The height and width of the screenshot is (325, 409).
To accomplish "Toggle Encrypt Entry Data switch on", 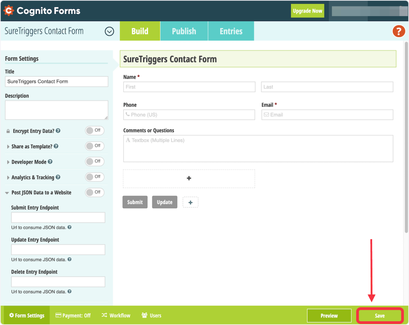I will point(95,131).
